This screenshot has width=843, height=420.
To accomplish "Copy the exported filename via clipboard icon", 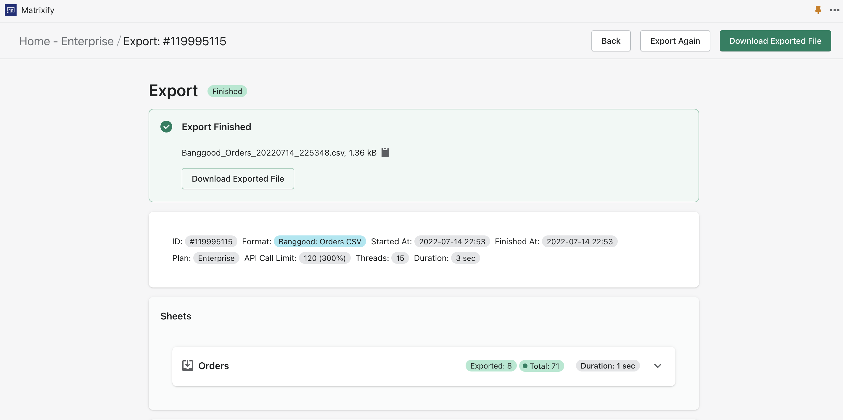I will 385,152.
